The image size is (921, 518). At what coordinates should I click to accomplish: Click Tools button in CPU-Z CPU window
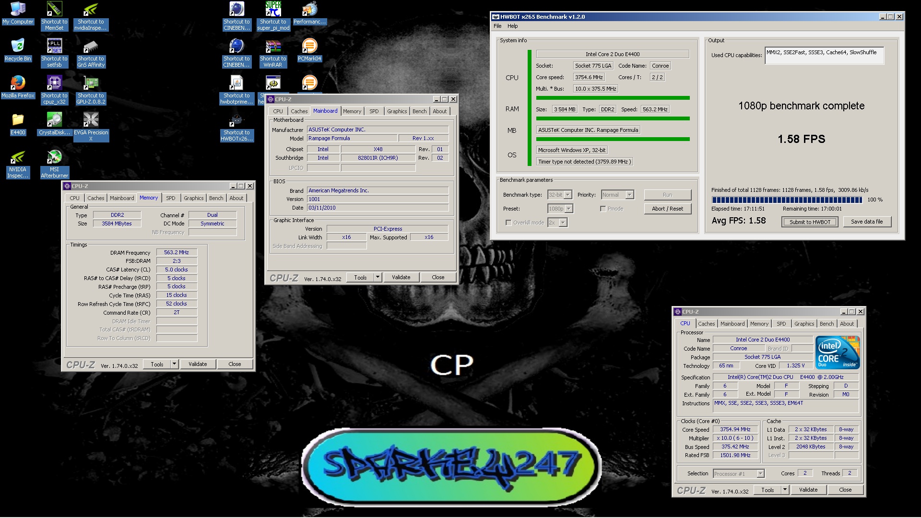pyautogui.click(x=767, y=490)
